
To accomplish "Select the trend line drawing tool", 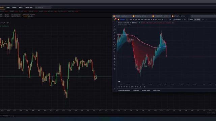I will click(114, 26).
